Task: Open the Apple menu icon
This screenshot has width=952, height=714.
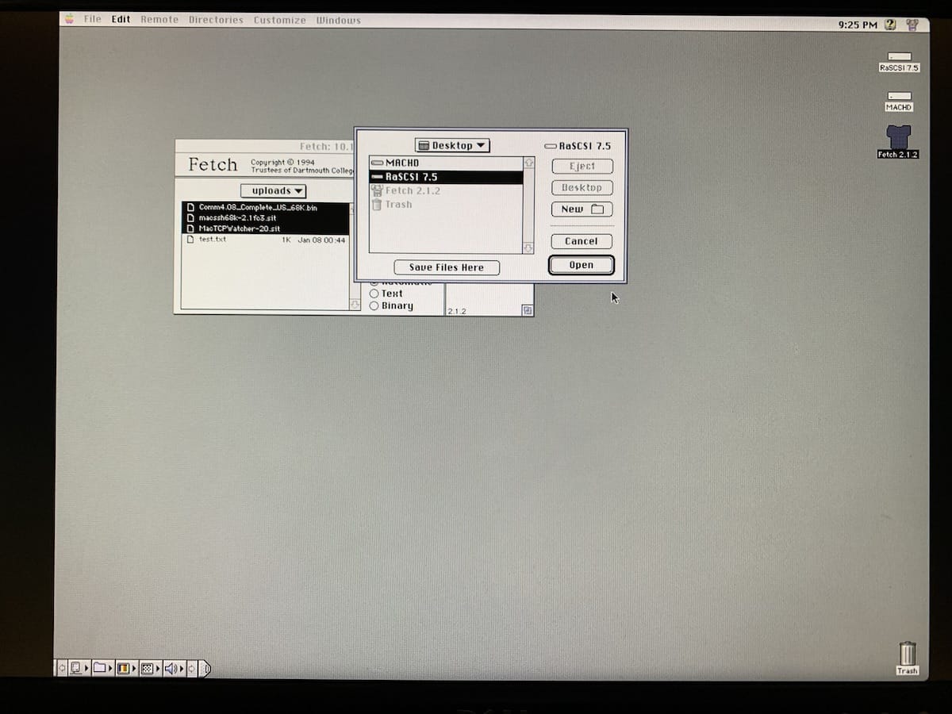Action: tap(70, 19)
